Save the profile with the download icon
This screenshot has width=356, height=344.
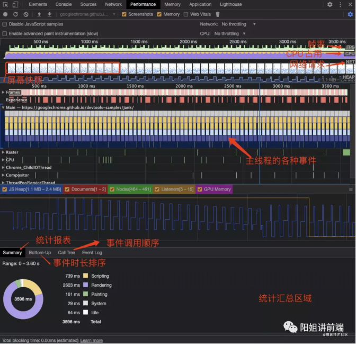click(x=49, y=14)
